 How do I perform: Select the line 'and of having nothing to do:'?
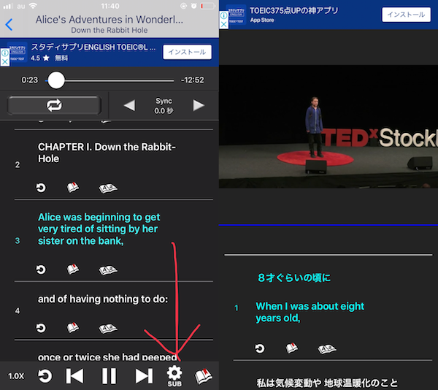(103, 299)
